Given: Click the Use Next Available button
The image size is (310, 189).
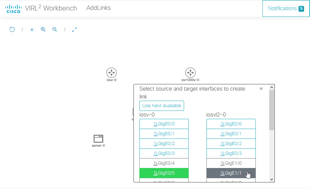Looking at the screenshot, I should pos(161,106).
